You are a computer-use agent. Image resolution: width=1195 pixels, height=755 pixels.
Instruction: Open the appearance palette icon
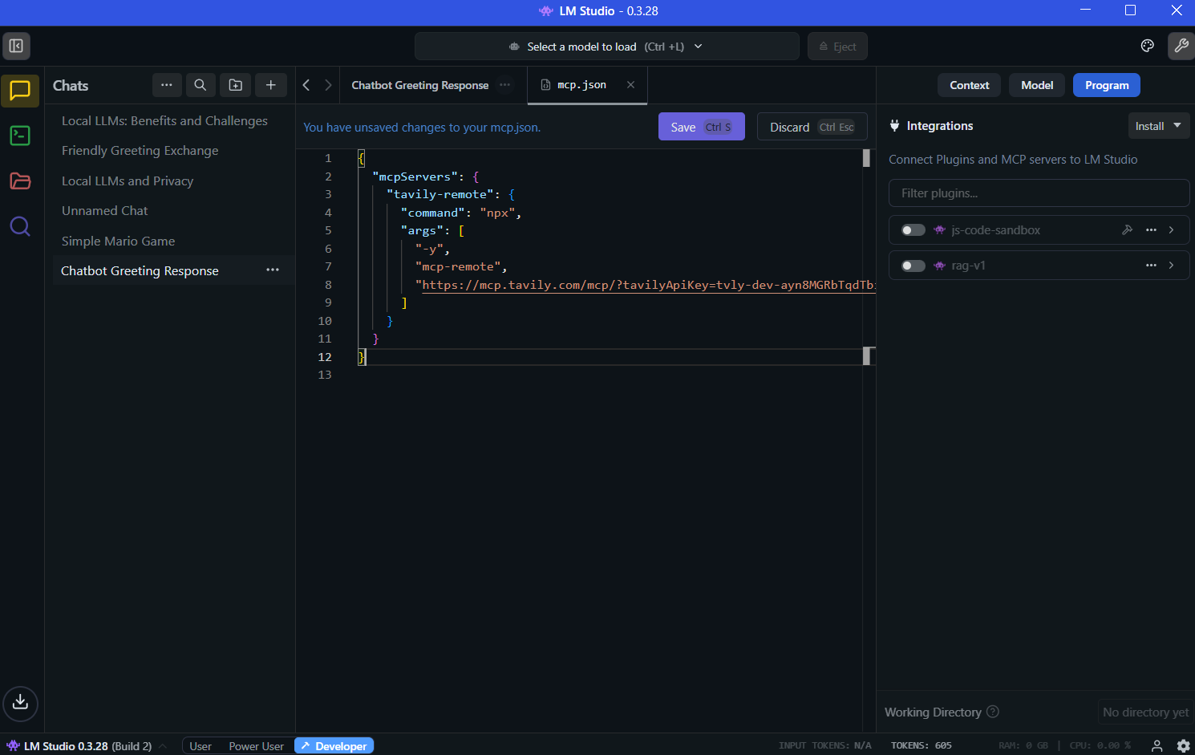[1147, 46]
